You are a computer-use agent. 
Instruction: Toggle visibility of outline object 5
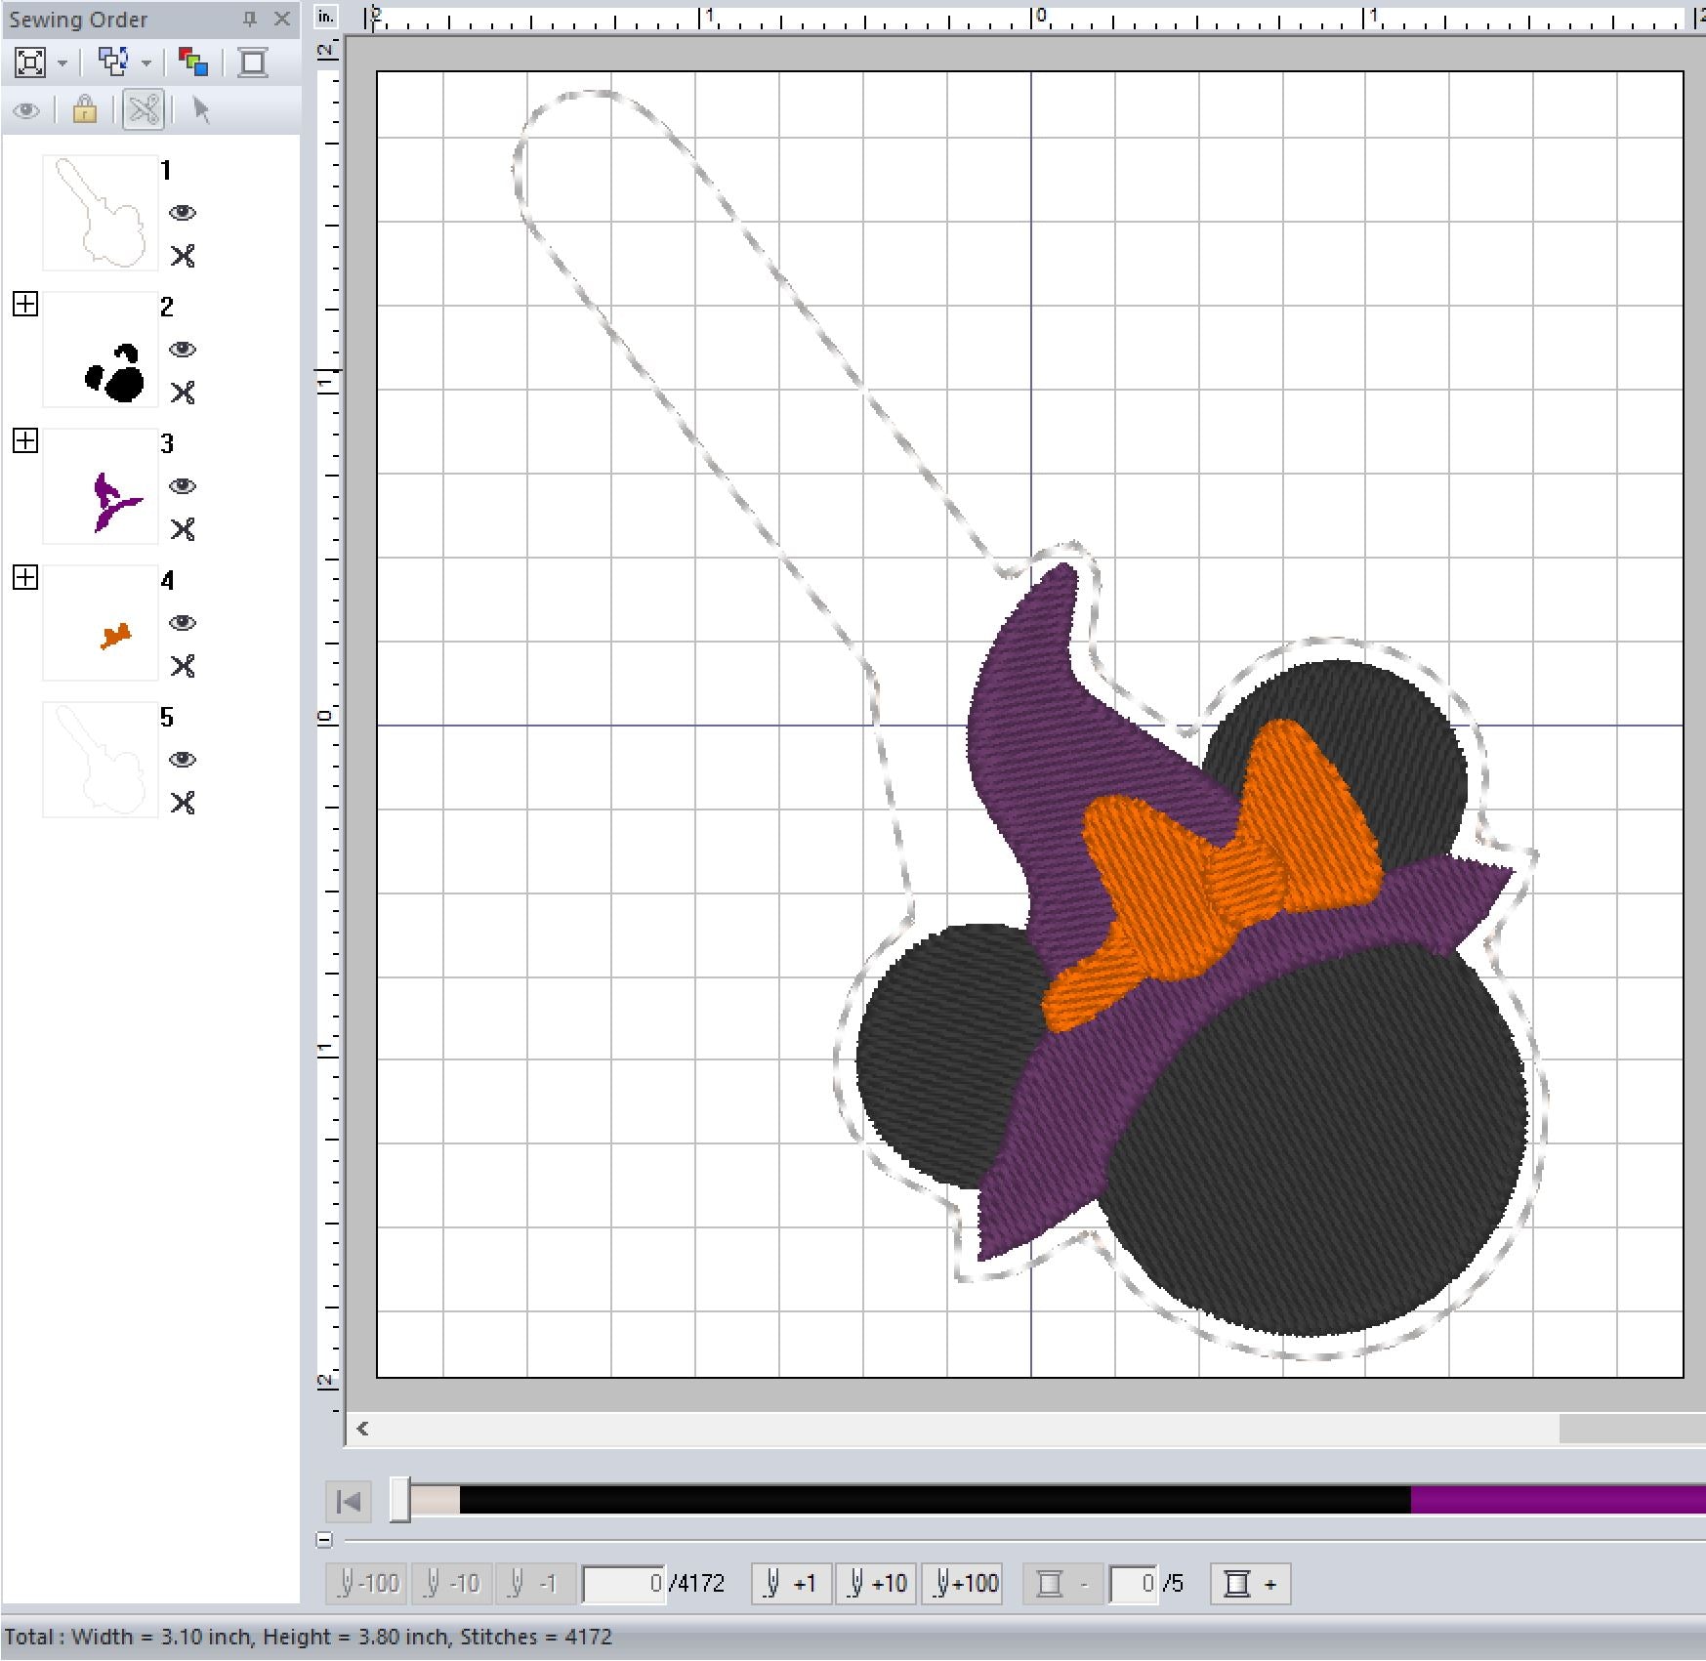pos(183,760)
